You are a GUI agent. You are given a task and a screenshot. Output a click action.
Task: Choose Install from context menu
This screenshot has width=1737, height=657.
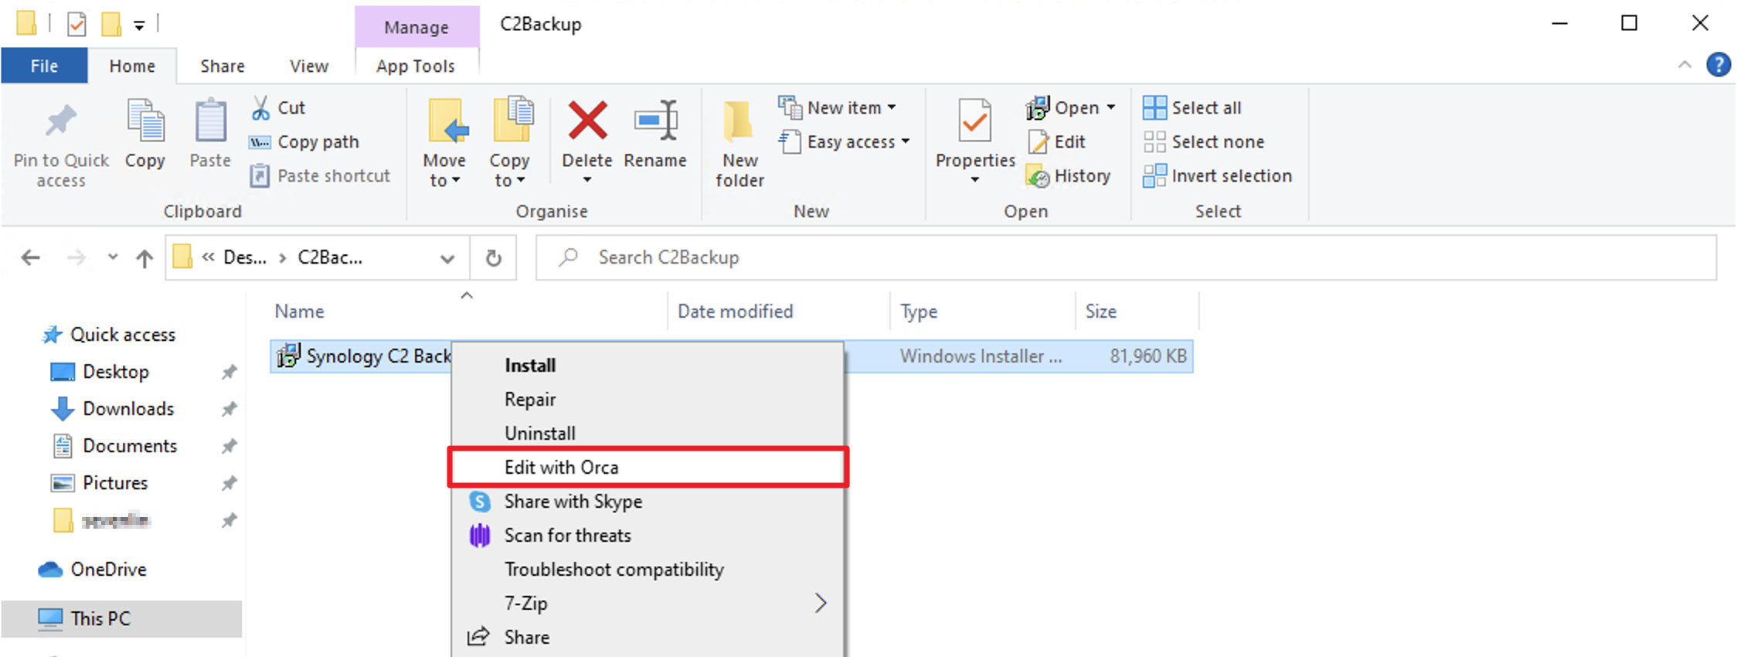[648, 366]
